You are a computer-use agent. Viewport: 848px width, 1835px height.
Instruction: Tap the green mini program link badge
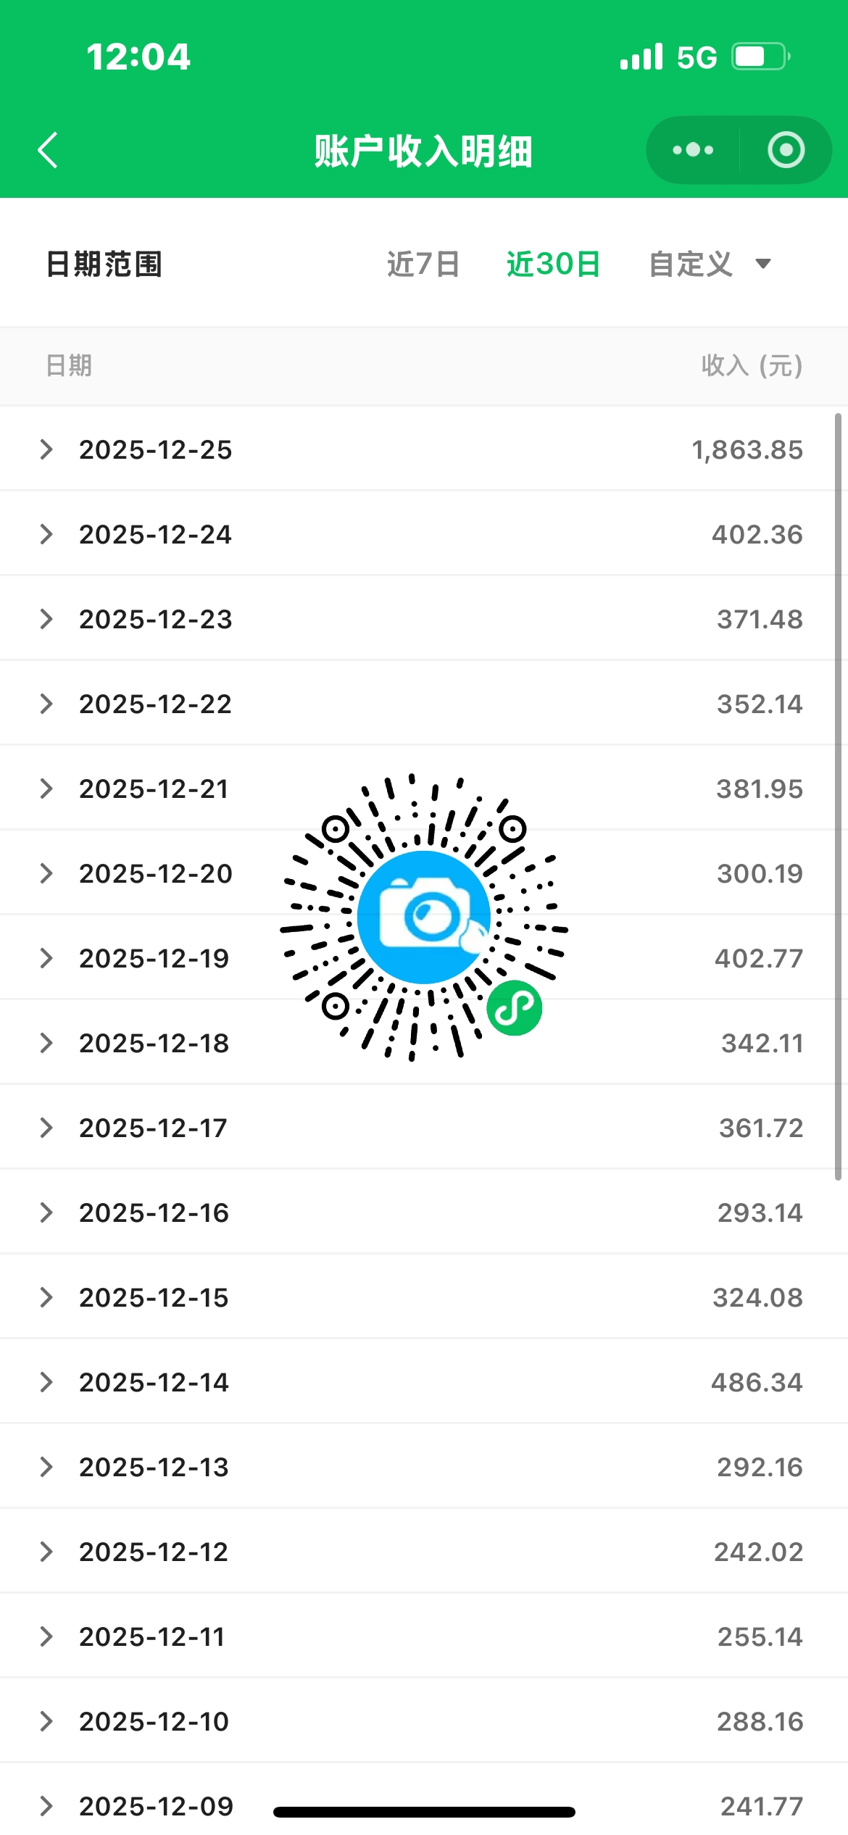pos(515,1008)
